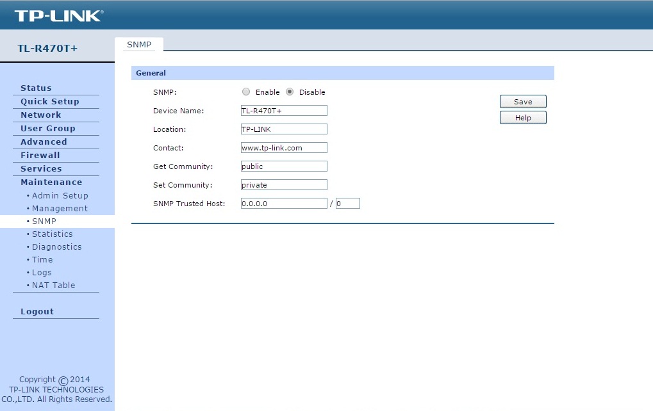Click the TP-LINK logo in header
Image resolution: width=653 pixels, height=411 pixels.
coord(59,16)
